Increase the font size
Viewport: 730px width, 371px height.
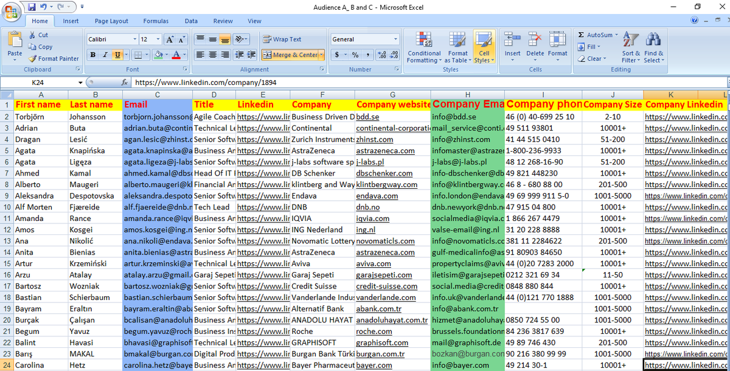[169, 39]
